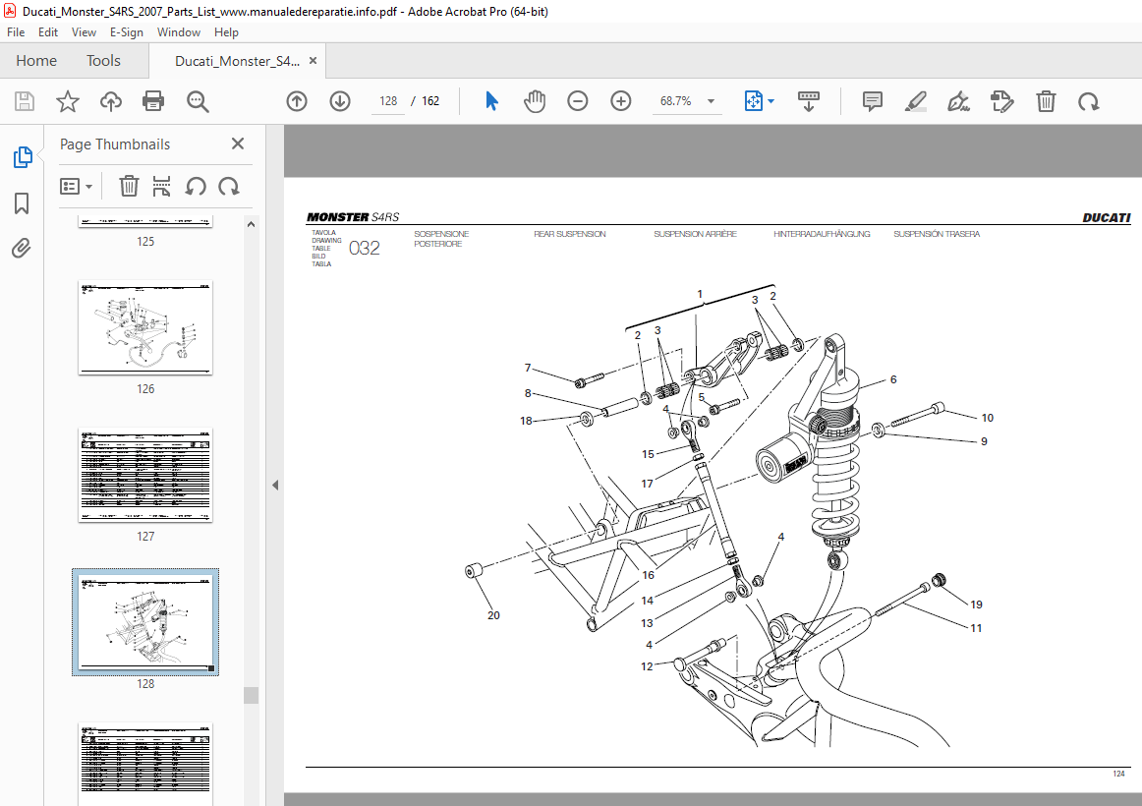Toggle the Page Thumbnails panel icon
This screenshot has width=1142, height=806.
click(x=22, y=157)
